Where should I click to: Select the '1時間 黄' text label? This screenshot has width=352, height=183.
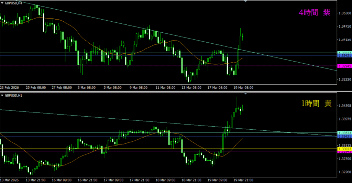pos(314,103)
